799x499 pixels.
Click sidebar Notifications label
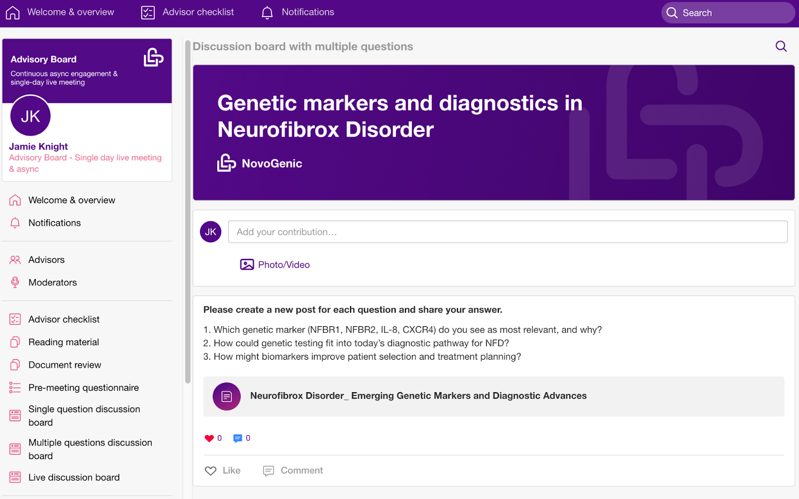click(54, 223)
